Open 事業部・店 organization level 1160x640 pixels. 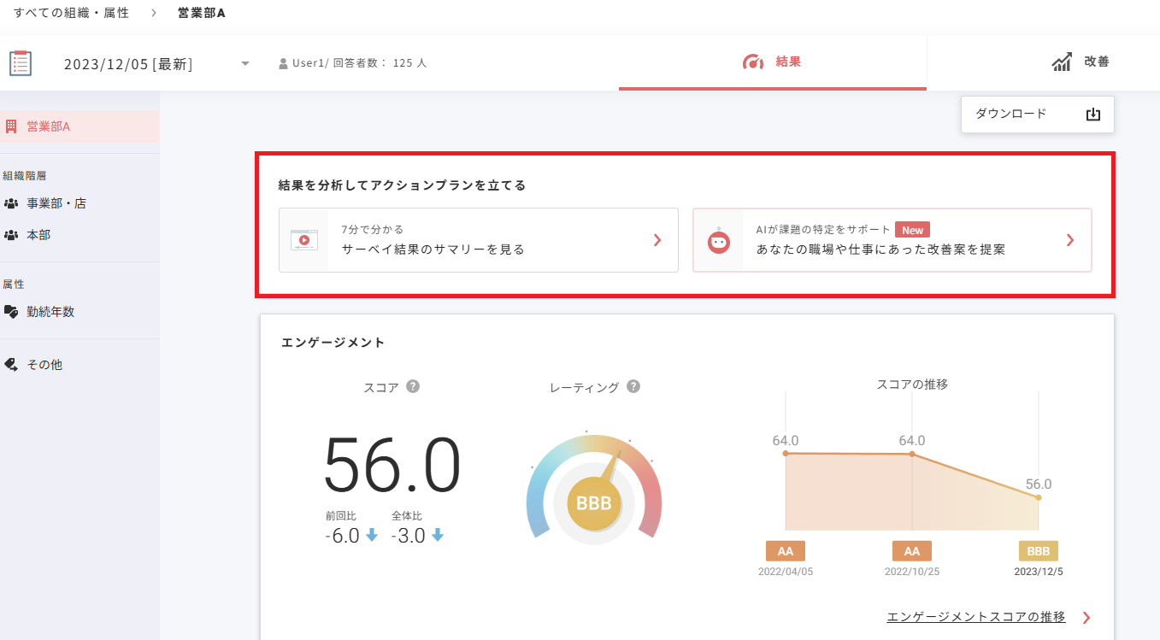(x=56, y=203)
